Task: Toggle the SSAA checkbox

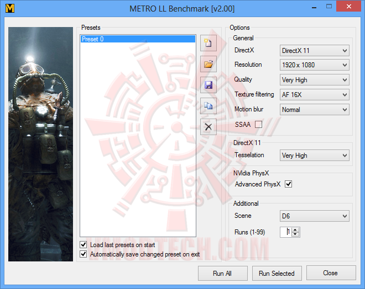Action: point(258,125)
